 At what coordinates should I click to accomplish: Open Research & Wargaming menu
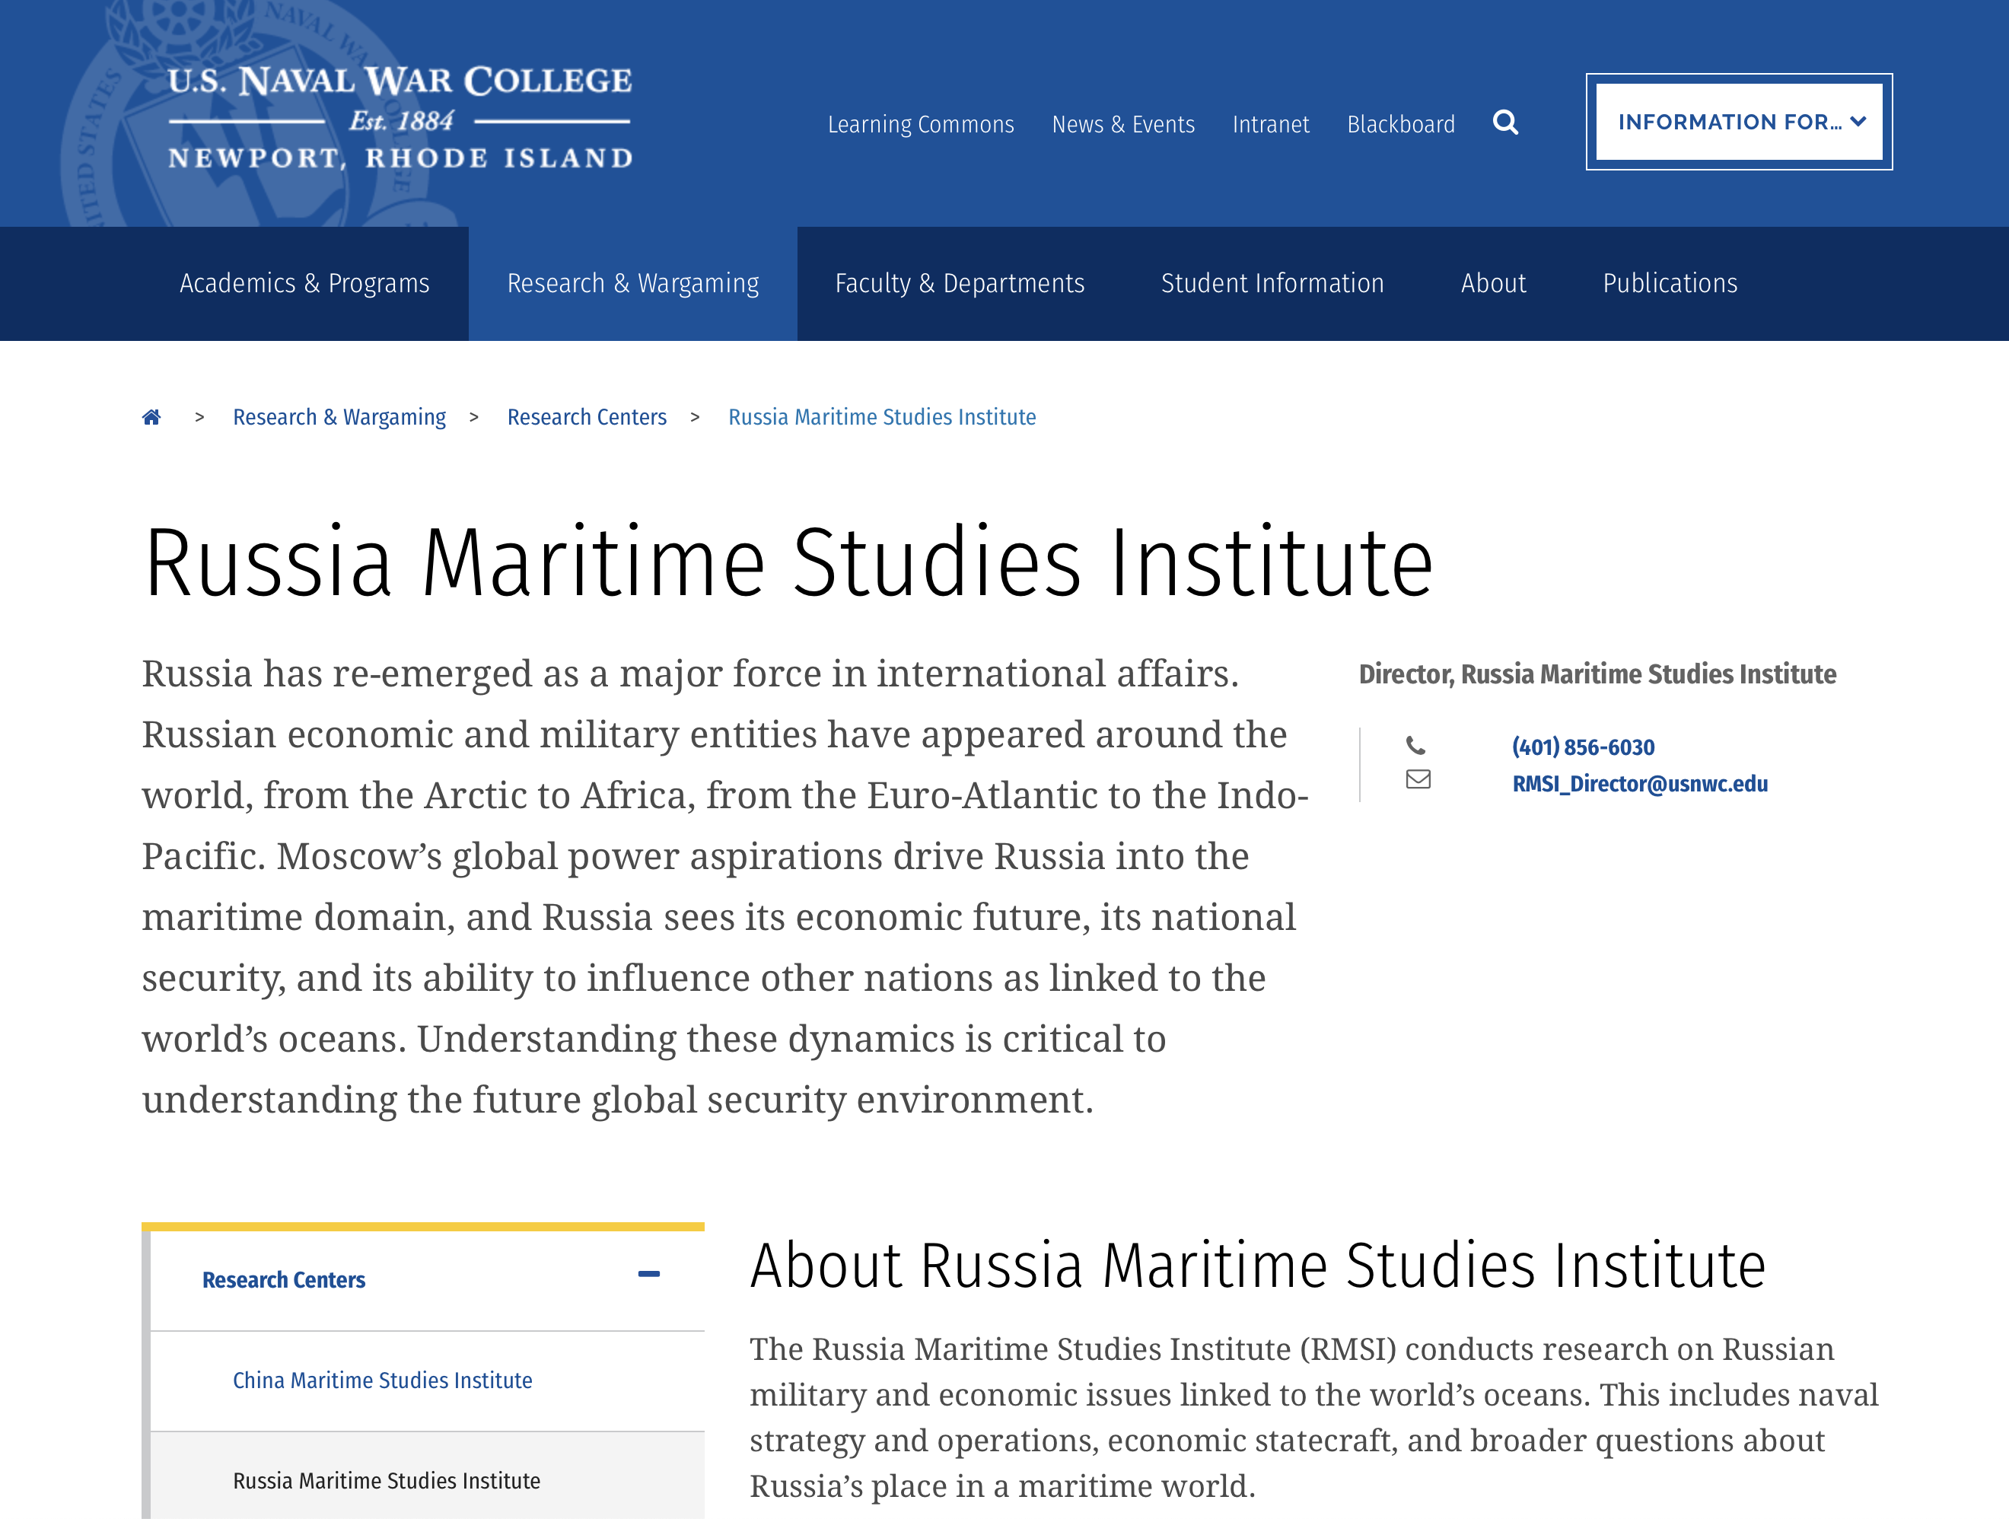633,283
